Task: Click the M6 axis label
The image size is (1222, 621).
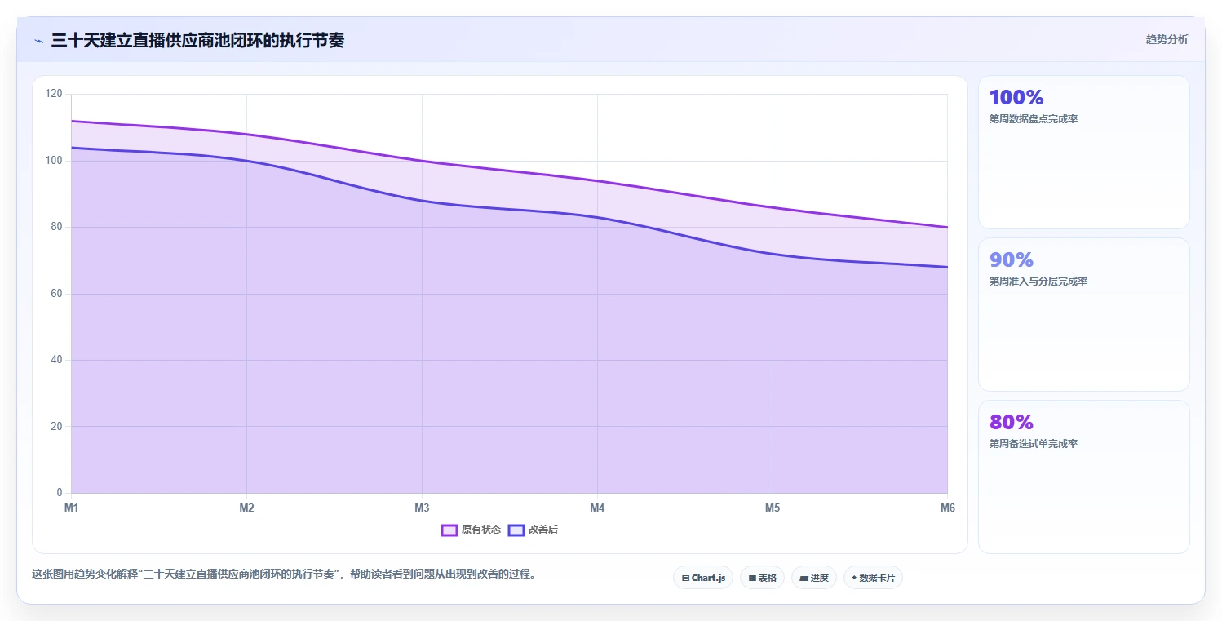Action: click(x=947, y=508)
